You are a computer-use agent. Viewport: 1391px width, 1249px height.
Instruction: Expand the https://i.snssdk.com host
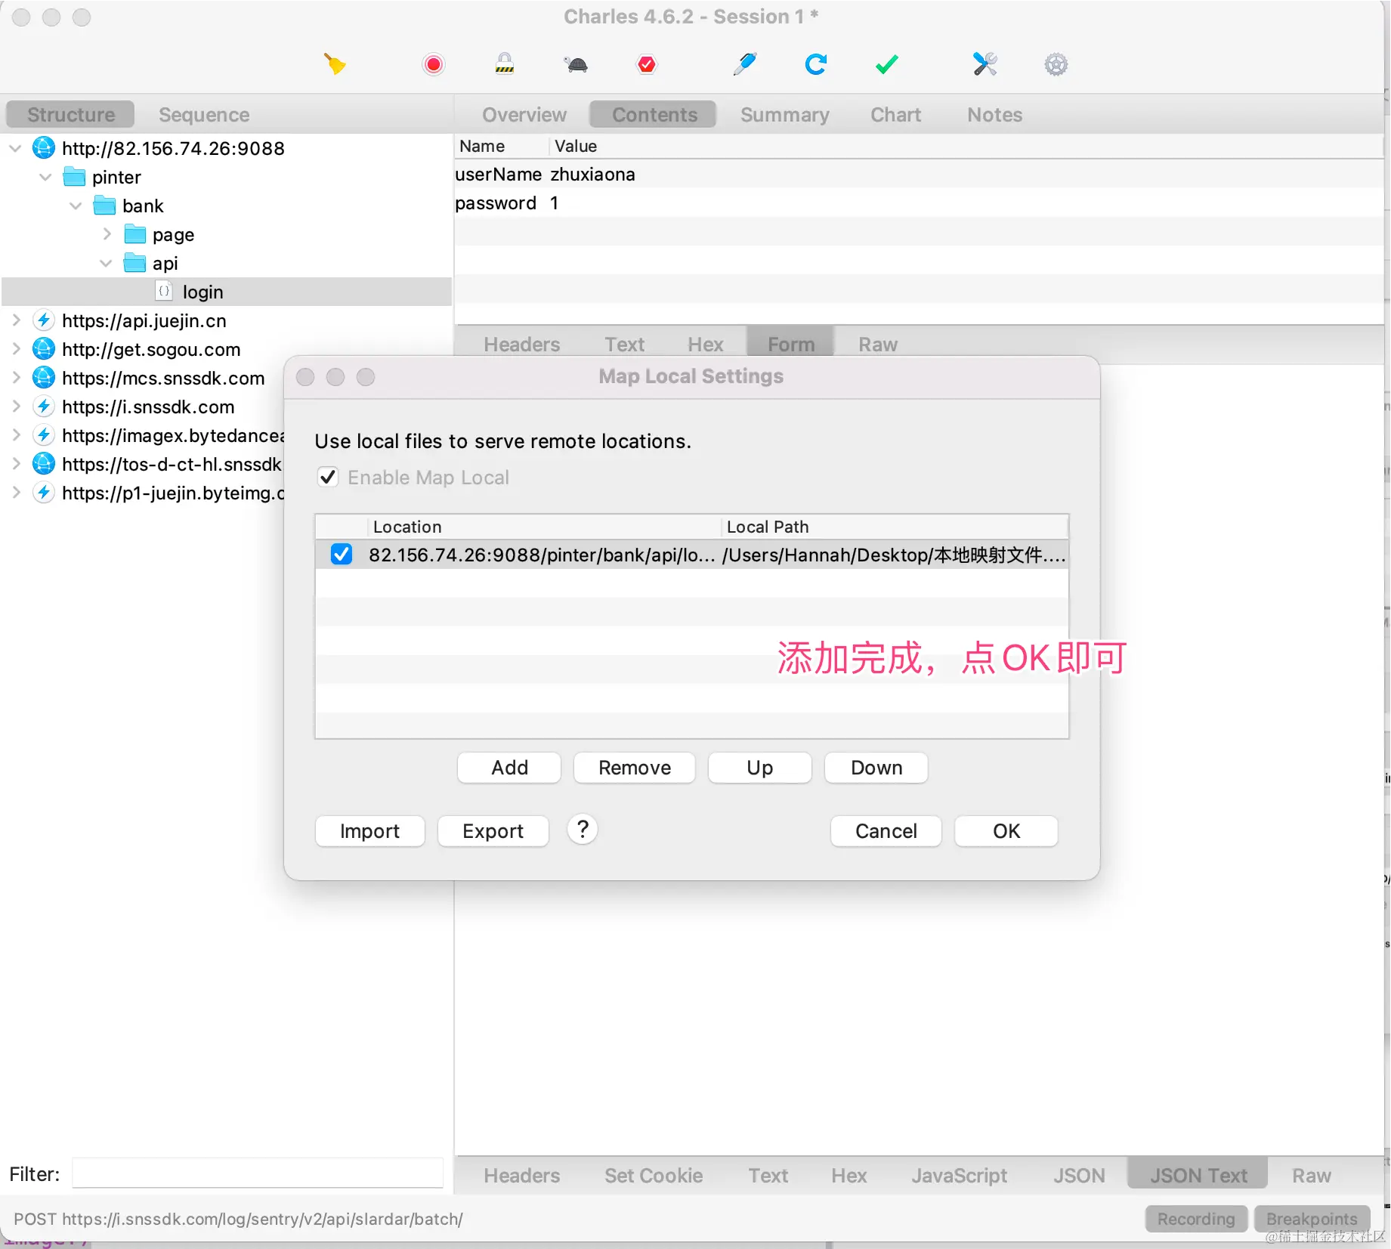point(16,407)
